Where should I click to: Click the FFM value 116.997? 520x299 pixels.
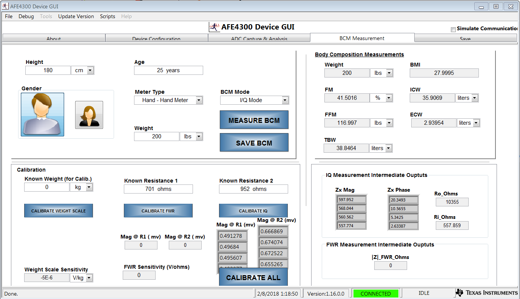point(347,123)
